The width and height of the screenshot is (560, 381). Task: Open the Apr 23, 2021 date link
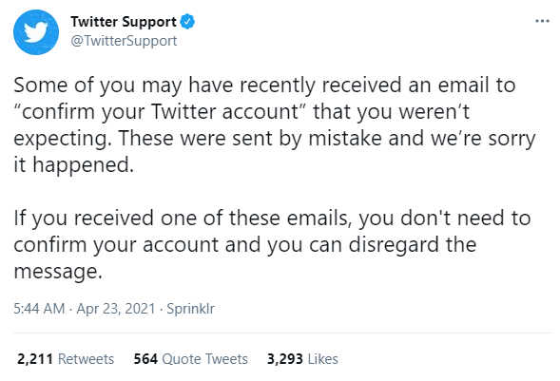116,309
